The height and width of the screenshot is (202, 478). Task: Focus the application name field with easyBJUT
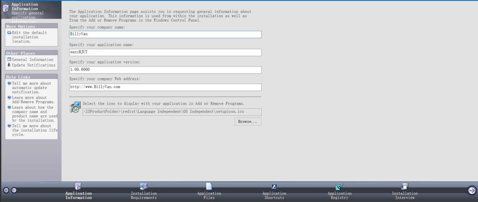pos(165,52)
